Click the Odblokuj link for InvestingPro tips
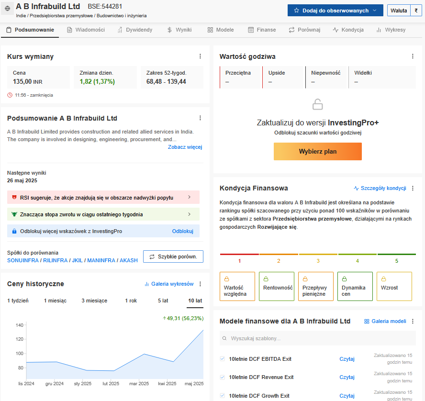This screenshot has height=401, width=425. click(x=183, y=231)
